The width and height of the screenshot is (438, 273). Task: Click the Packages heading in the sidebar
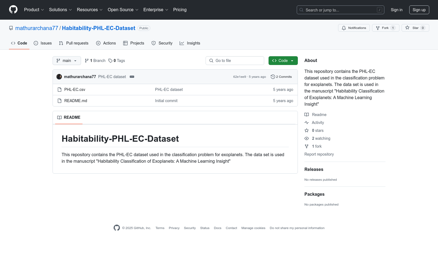[x=314, y=194]
